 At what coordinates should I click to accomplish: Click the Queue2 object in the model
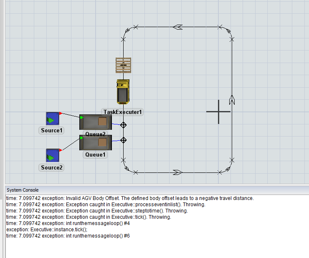pyautogui.click(x=96, y=122)
